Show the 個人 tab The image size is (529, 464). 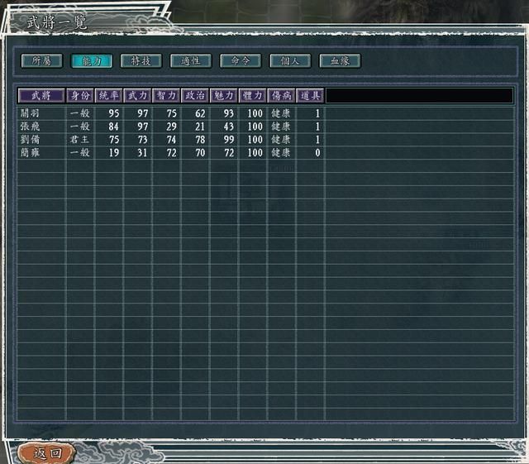pos(290,61)
